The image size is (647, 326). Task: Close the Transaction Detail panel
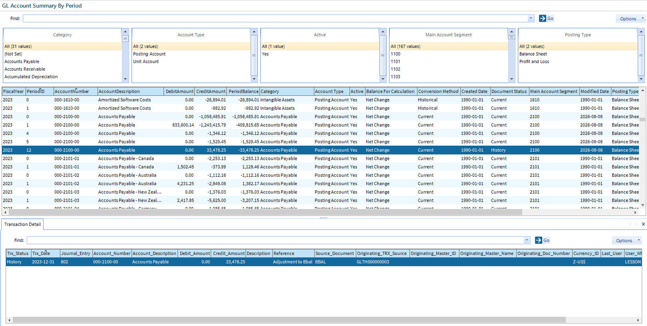[643, 224]
